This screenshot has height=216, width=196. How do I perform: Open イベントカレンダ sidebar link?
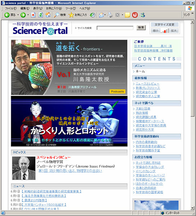pos(146,171)
